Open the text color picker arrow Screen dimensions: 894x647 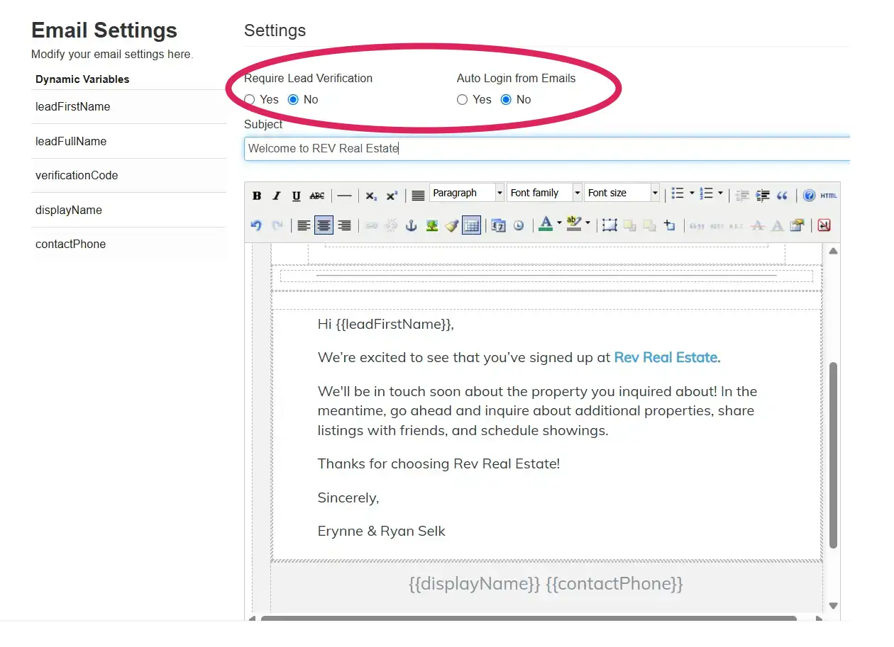(x=559, y=224)
